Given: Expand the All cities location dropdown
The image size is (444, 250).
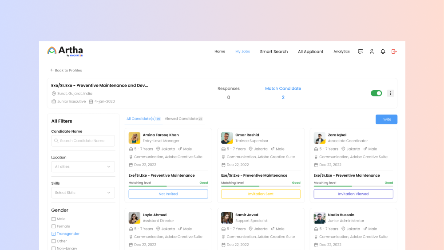Looking at the screenshot, I should (83, 167).
